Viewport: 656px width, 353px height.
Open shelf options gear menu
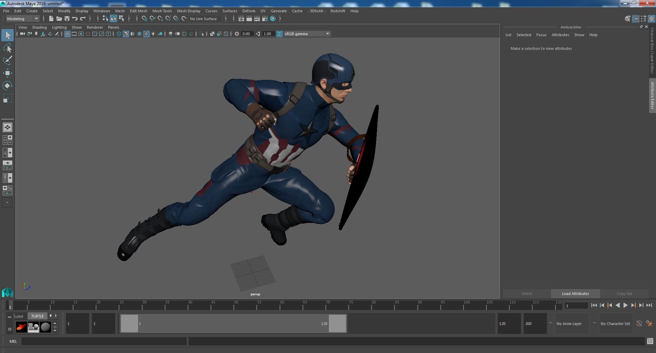(x=10, y=329)
